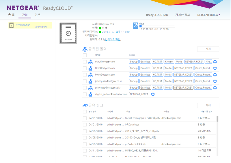Open gear settings for hkim@netgear.com
231x163 pixels.
[x=215, y=68]
